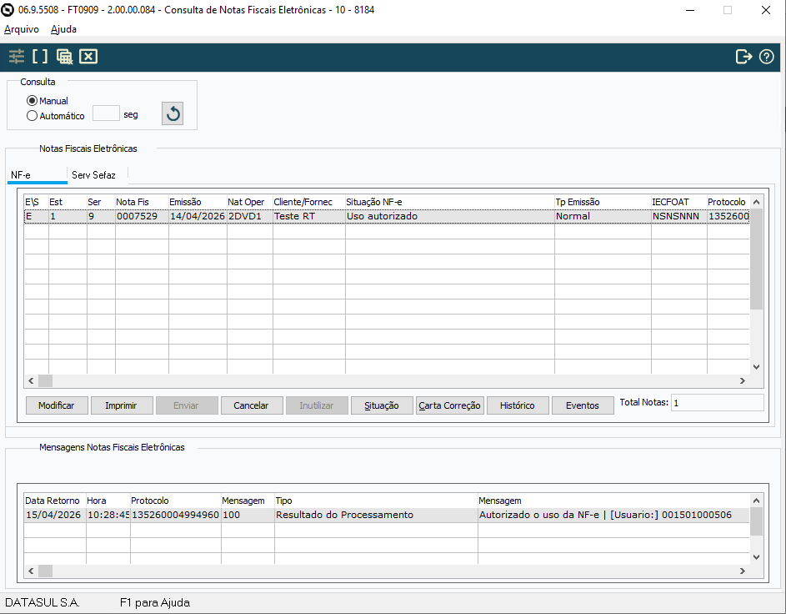This screenshot has height=614, width=786.
Task: Click the exit arrow icon
Action: [743, 57]
